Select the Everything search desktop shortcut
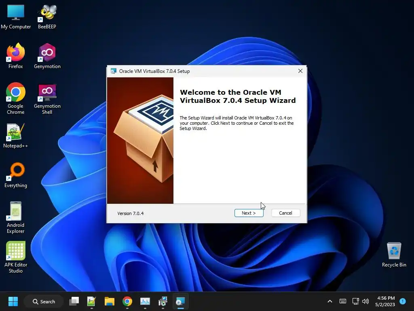The image size is (414, 311). tap(16, 175)
